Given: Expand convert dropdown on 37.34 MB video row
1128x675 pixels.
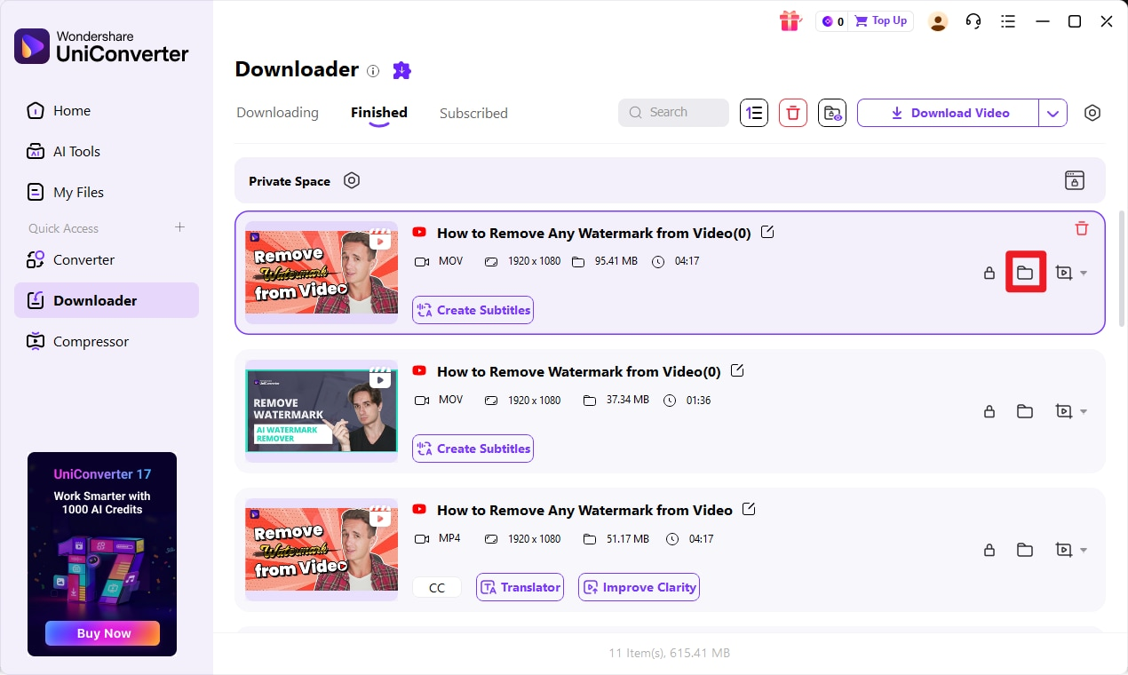Looking at the screenshot, I should (1084, 412).
